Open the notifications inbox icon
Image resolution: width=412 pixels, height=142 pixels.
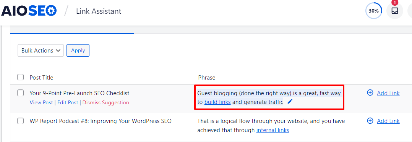395,11
